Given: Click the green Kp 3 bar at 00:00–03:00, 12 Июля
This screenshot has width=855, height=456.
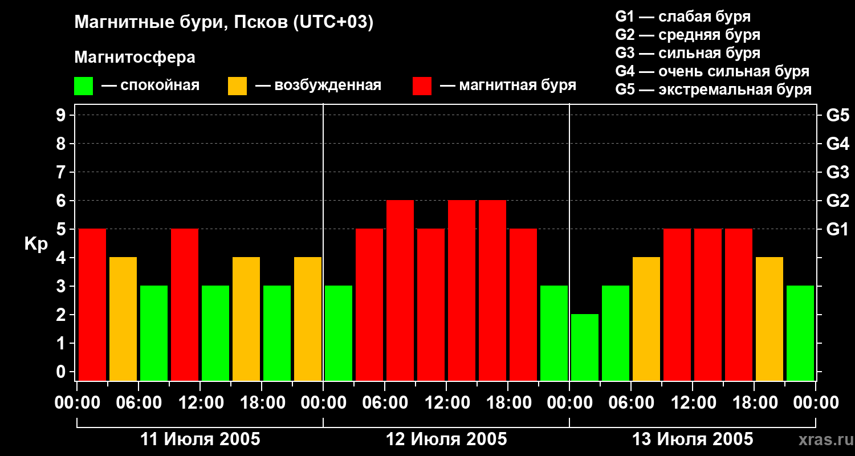Looking at the screenshot, I should pyautogui.click(x=339, y=333).
